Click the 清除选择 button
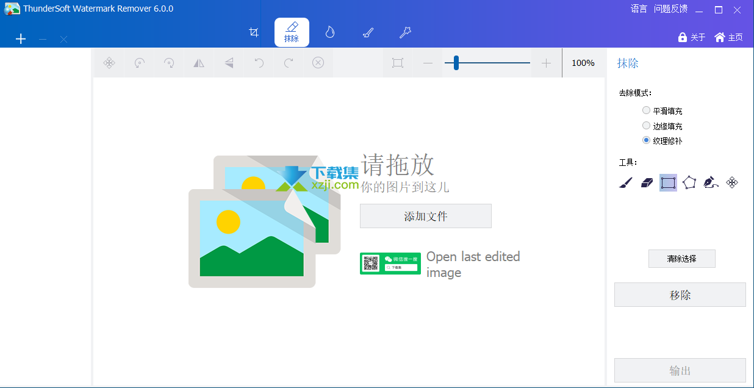Viewport: 754px width, 388px height. pyautogui.click(x=681, y=259)
